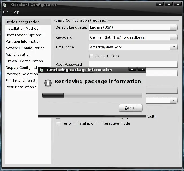This screenshot has height=171, width=184.
Task: Click the Root Password input field
Action: (133, 65)
